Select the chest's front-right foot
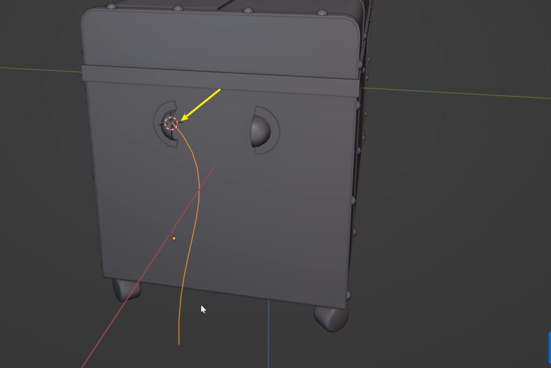551x368 pixels. 331,318
